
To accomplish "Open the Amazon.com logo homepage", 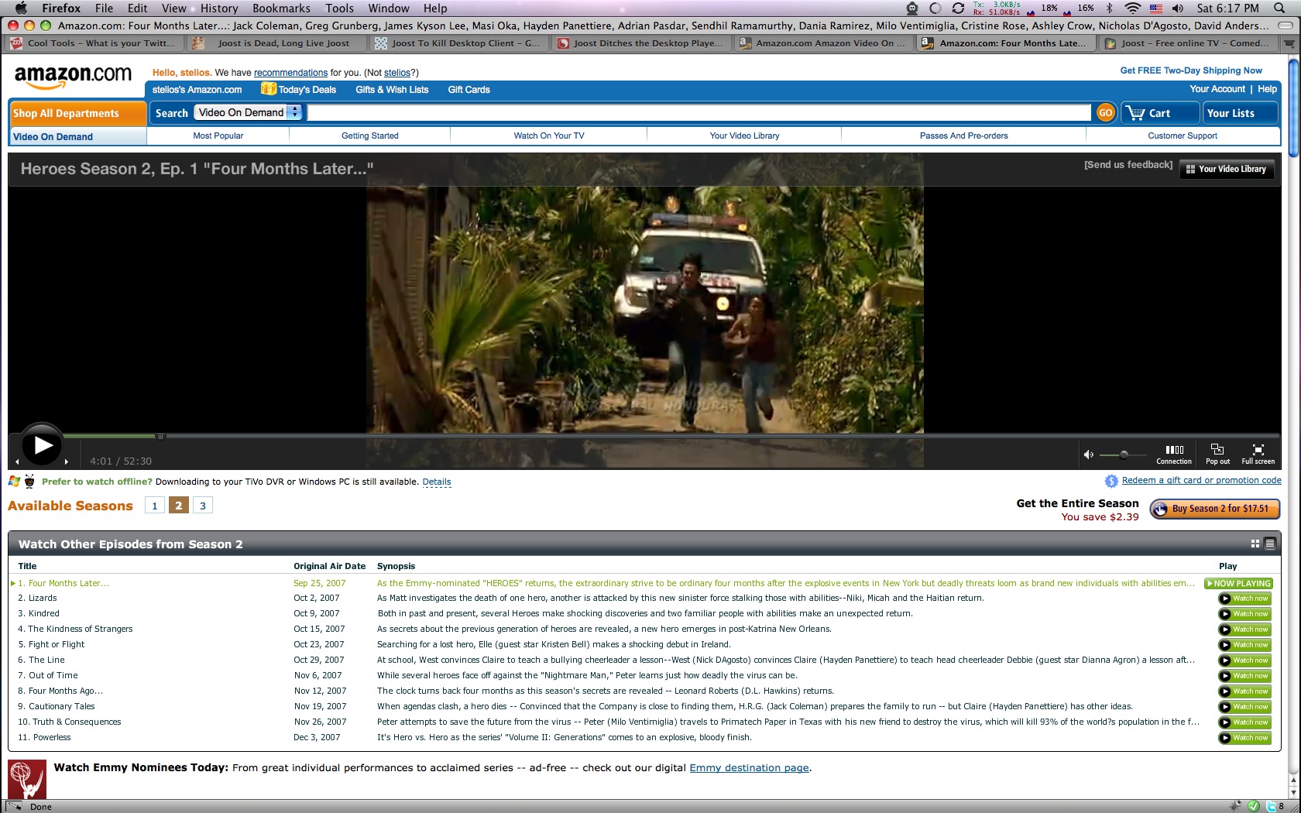I will coord(74,76).
